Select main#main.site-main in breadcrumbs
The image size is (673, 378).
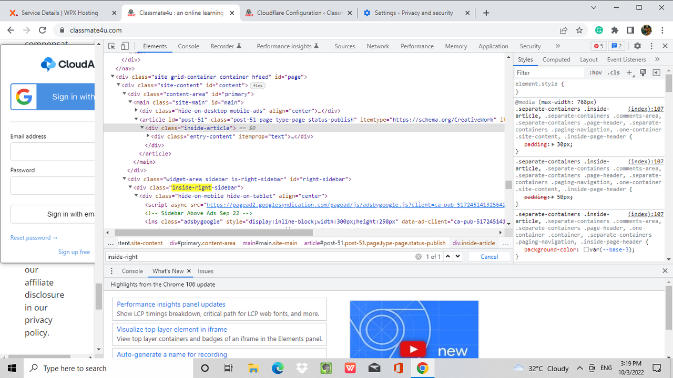(270, 243)
